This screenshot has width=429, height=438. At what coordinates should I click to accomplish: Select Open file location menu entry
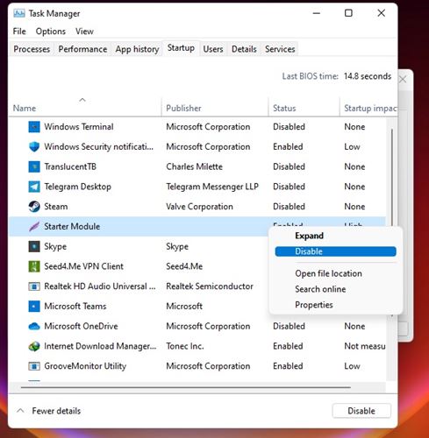tap(328, 273)
